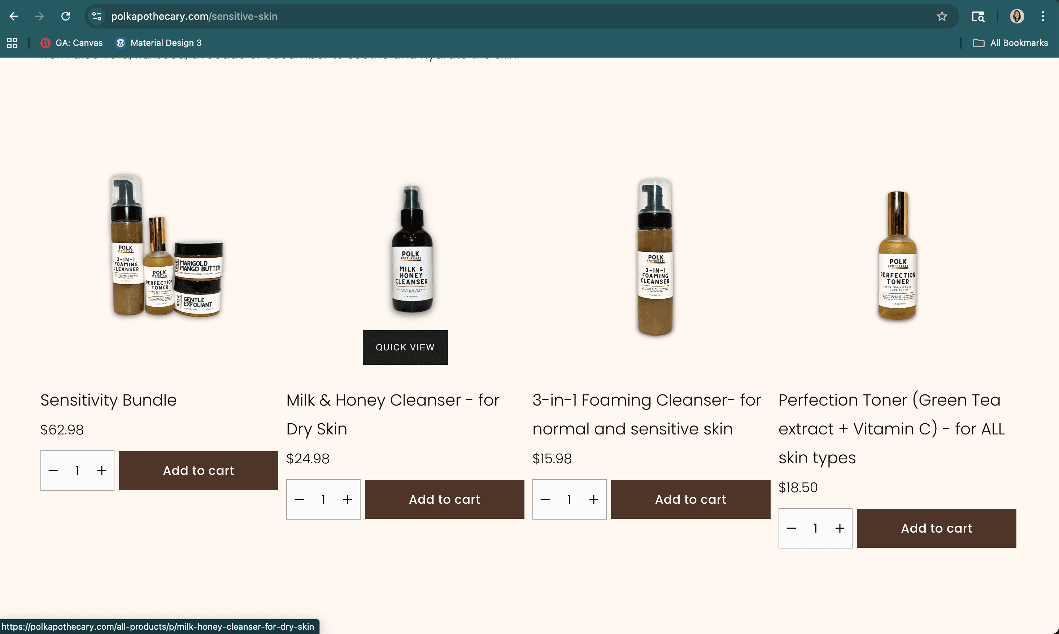Screen dimensions: 1059x634
Task: Click the browser back arrow
Action: point(14,16)
